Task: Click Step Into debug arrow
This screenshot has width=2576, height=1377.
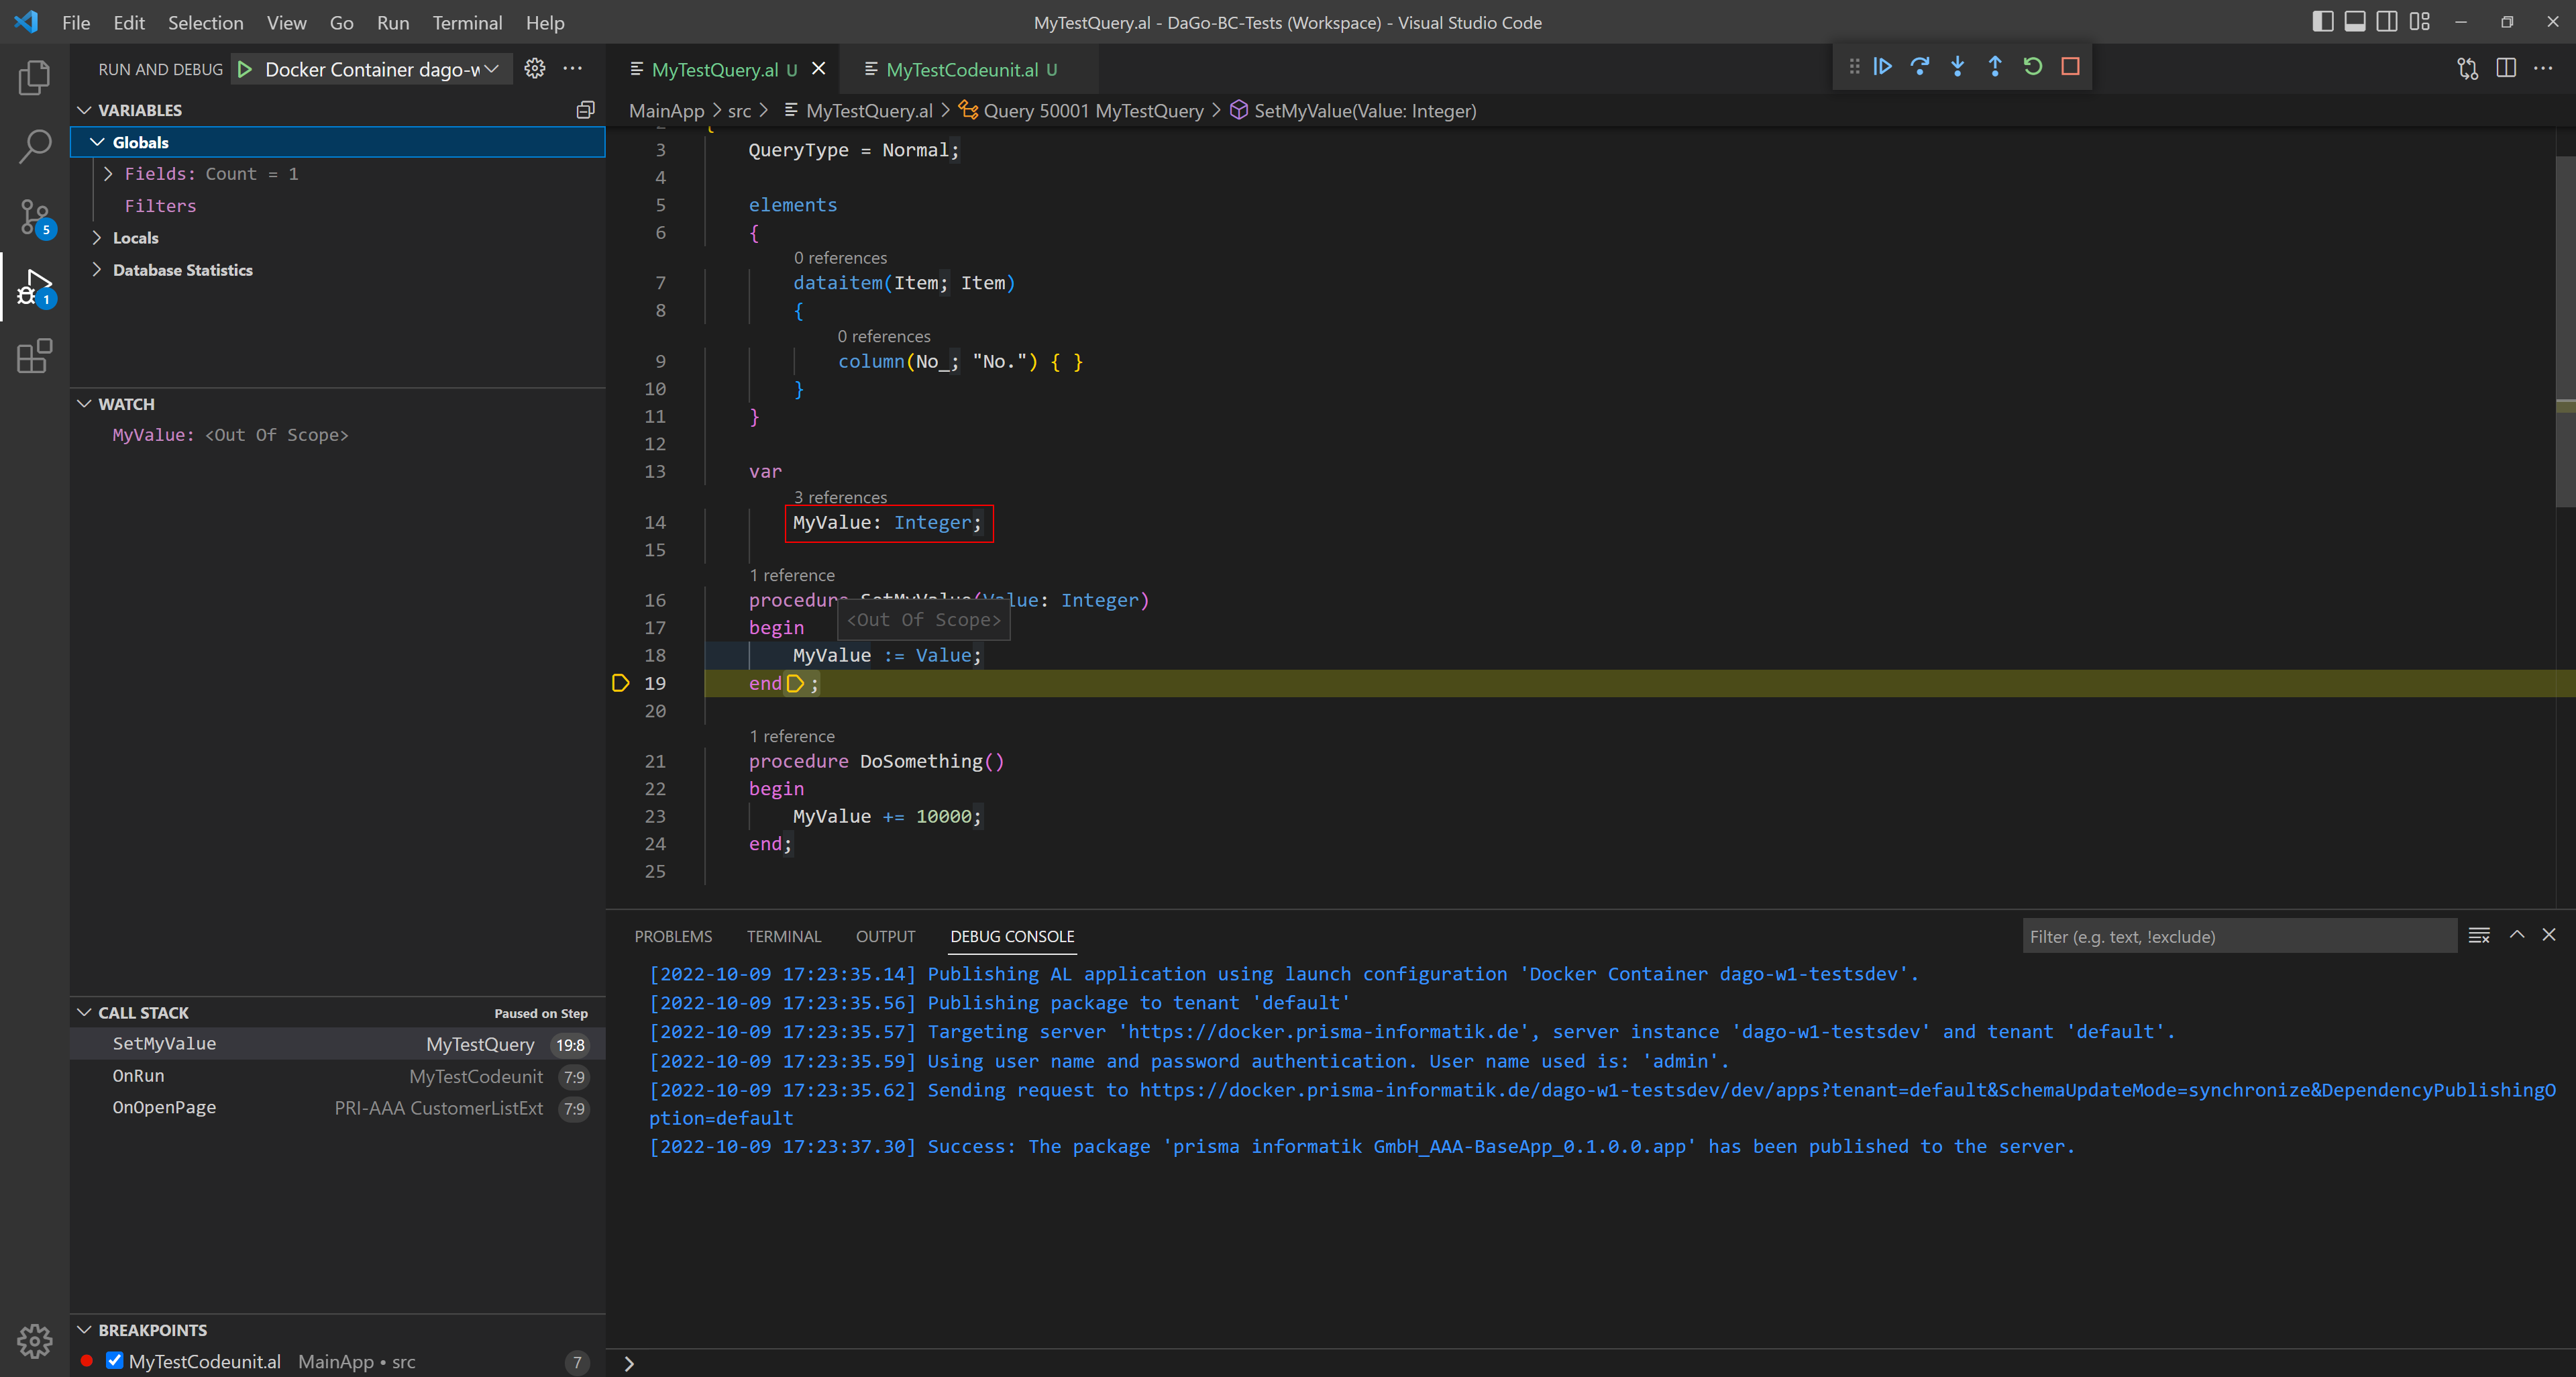Action: (1957, 67)
